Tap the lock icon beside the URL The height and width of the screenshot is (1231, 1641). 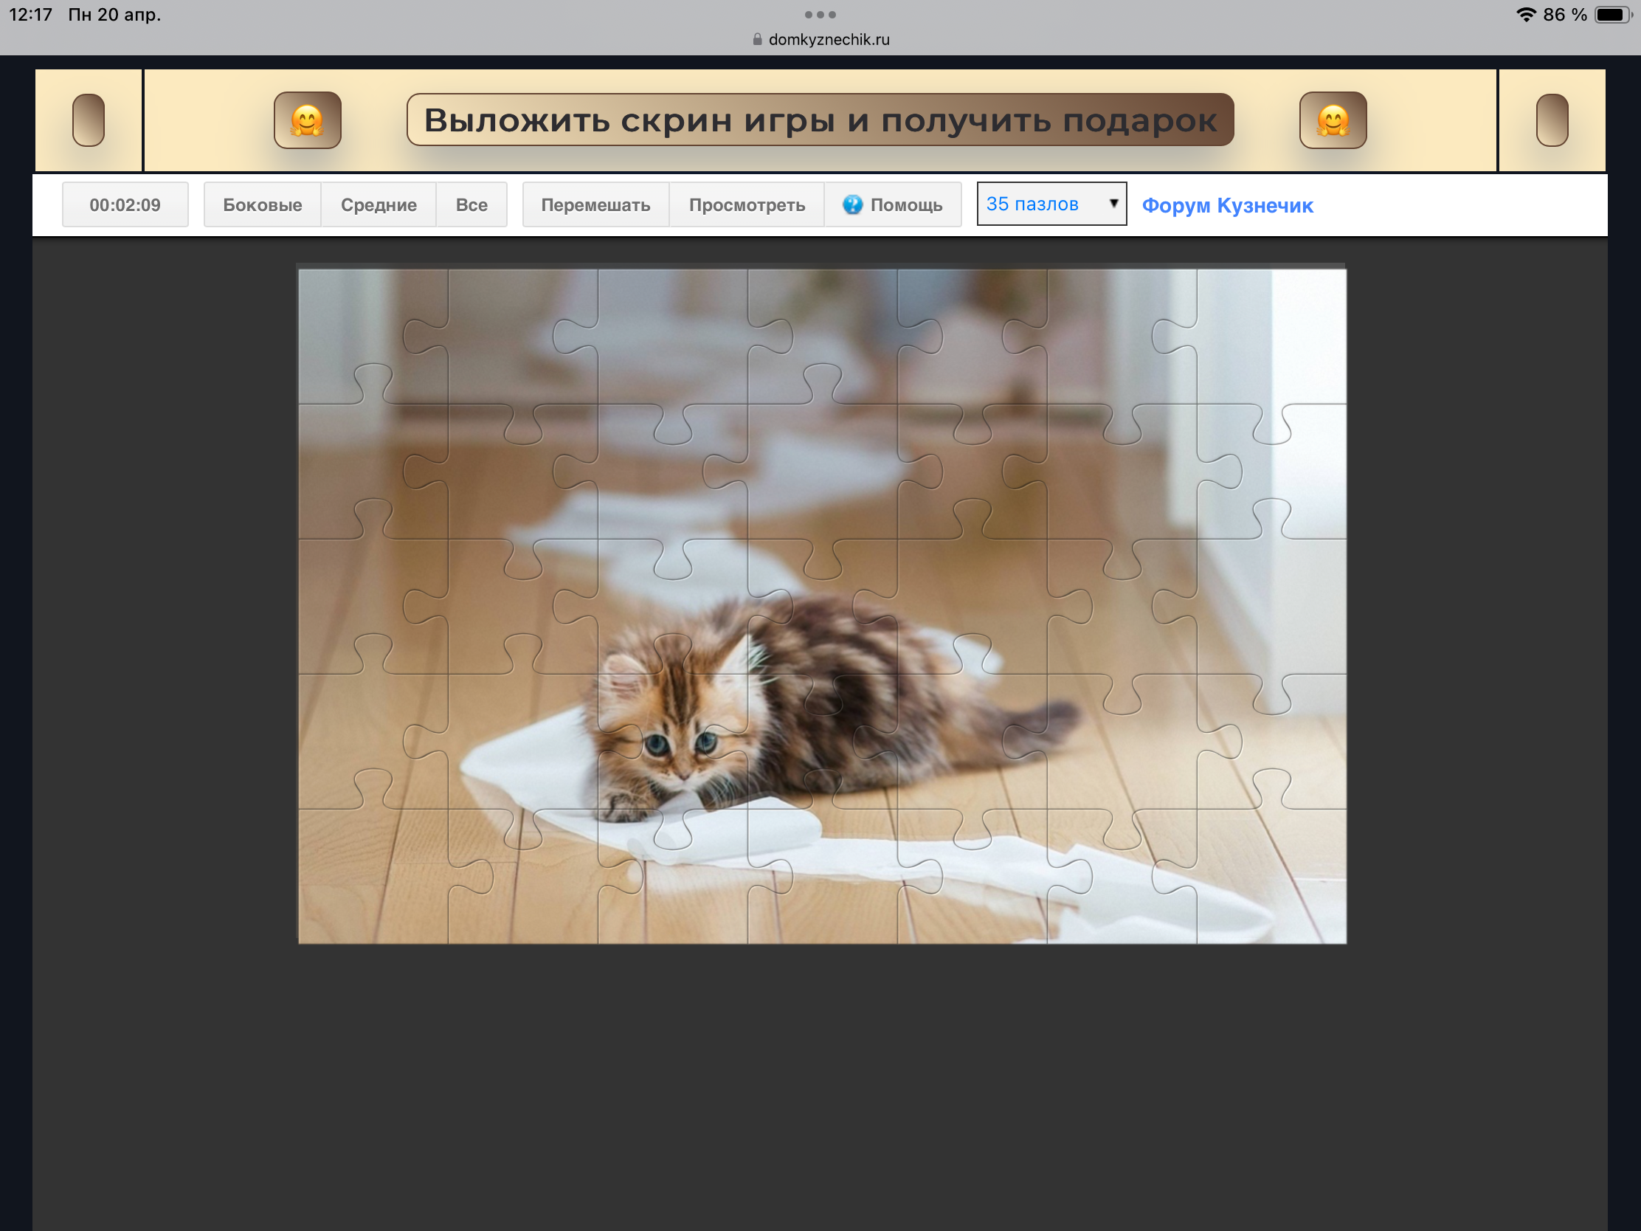pyautogui.click(x=757, y=39)
